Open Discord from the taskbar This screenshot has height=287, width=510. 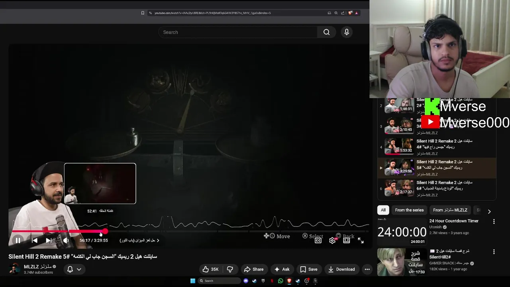[246, 281]
